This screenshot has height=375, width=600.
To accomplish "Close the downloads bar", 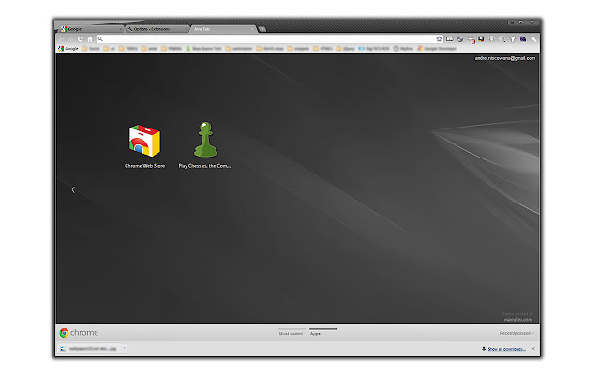I will pos(533,348).
